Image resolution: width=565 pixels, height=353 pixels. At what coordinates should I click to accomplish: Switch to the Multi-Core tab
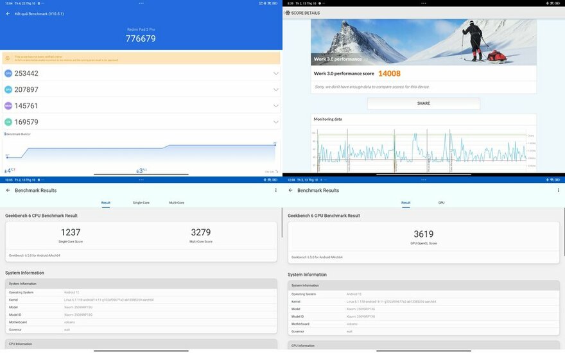point(177,203)
